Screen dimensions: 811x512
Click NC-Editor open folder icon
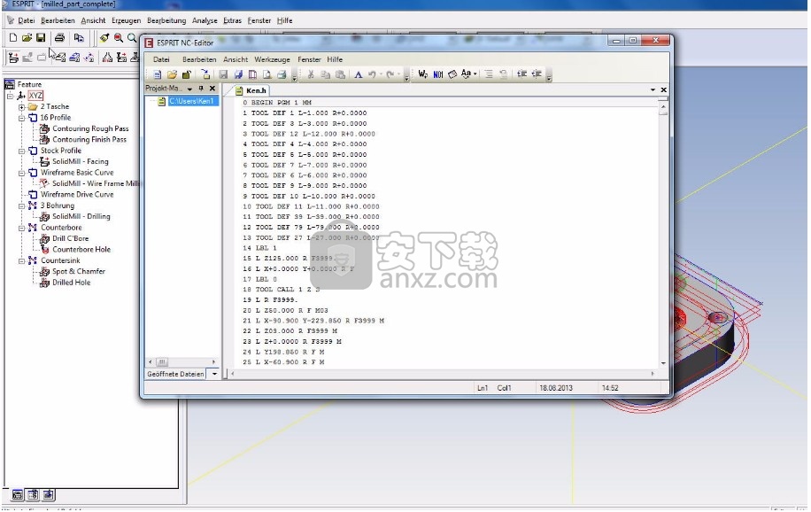(172, 74)
